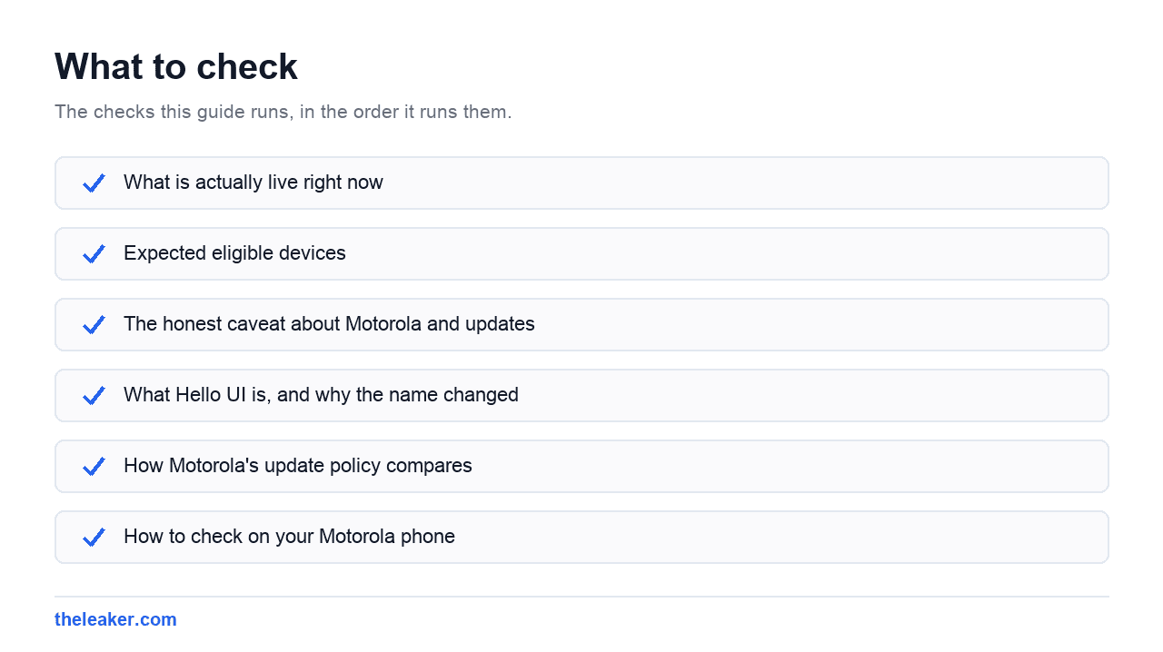
Task: Select the checkmark for update policy compares
Action: (94, 466)
